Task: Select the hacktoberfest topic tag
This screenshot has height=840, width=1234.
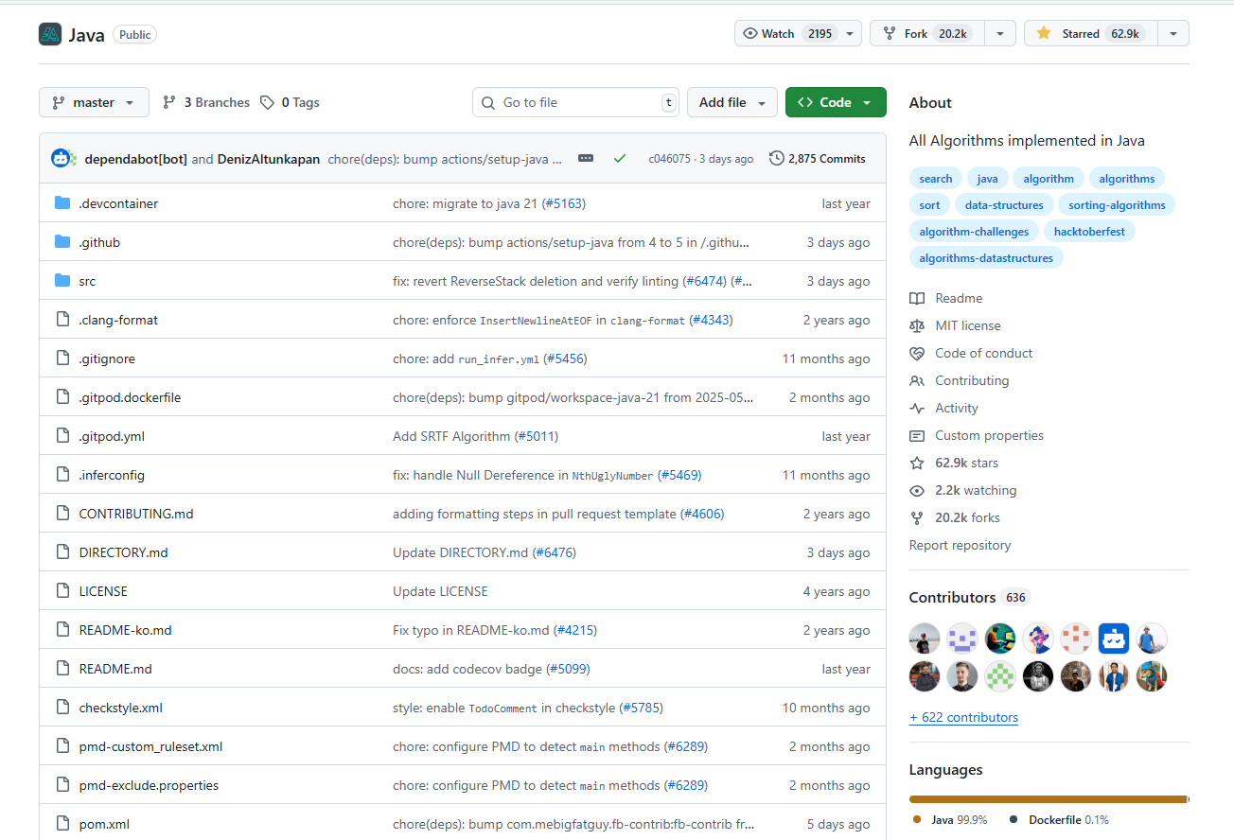Action: 1088,231
